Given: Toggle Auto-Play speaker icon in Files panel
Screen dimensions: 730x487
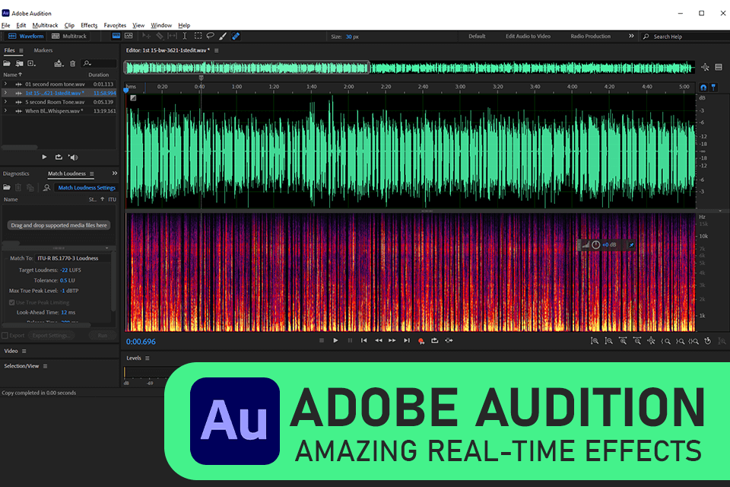Looking at the screenshot, I should (x=73, y=157).
